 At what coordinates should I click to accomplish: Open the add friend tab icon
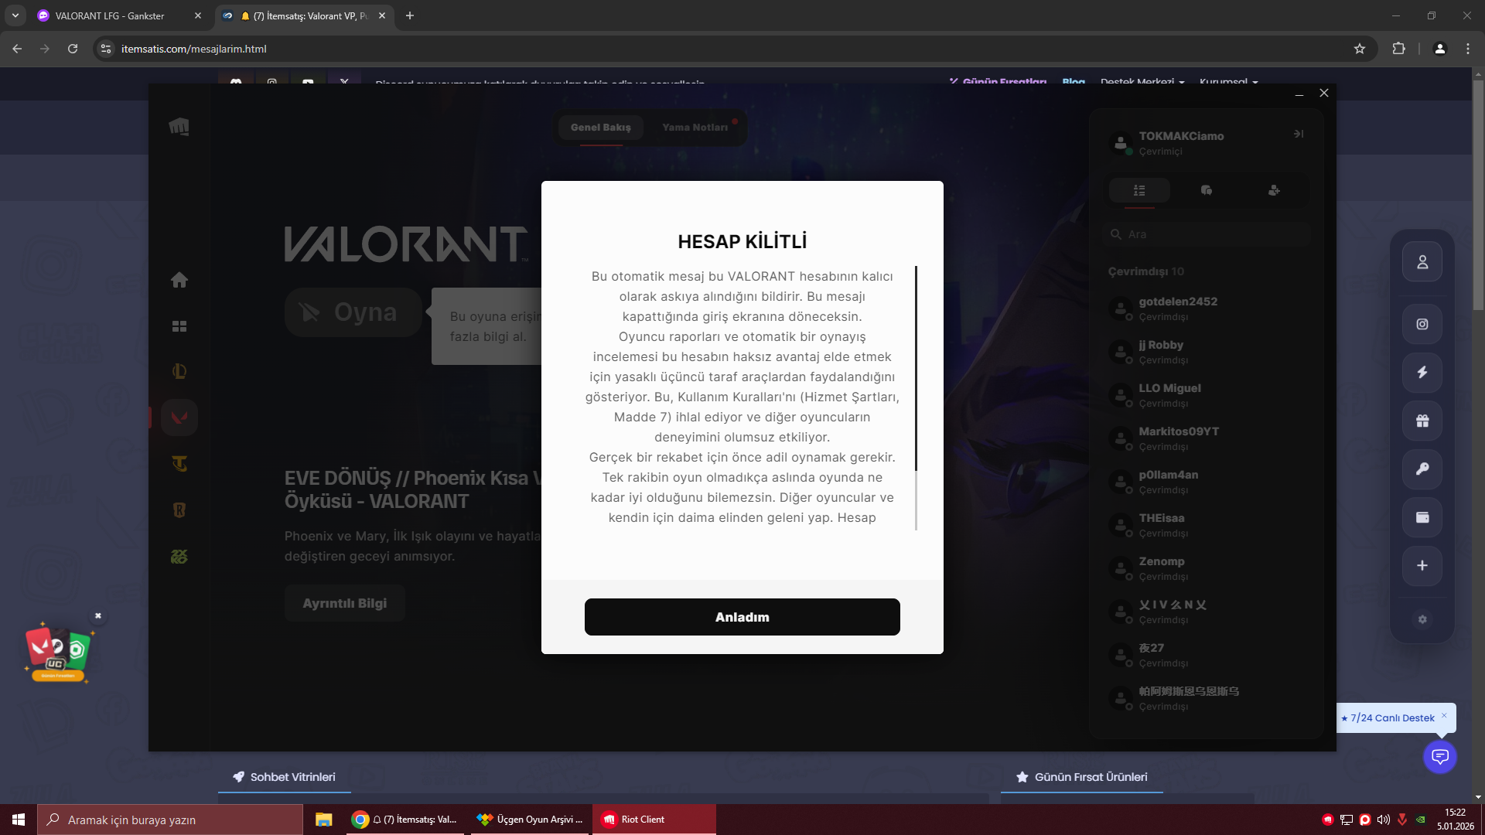coord(1274,190)
